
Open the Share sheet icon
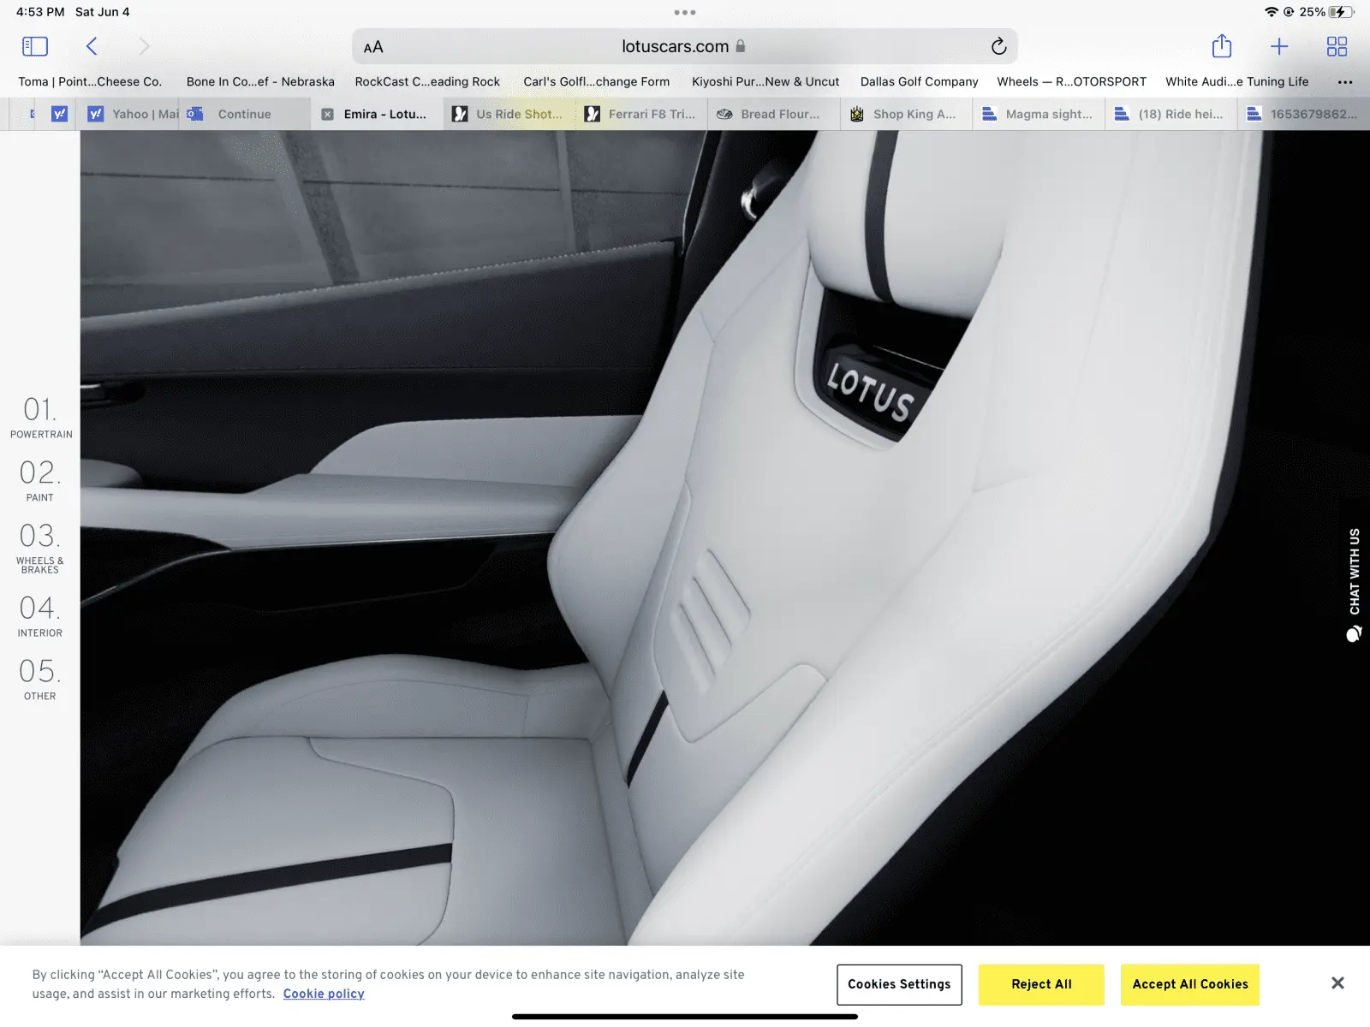(x=1221, y=46)
